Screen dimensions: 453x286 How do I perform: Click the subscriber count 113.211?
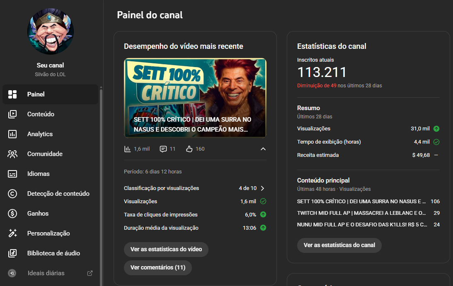pos(322,72)
